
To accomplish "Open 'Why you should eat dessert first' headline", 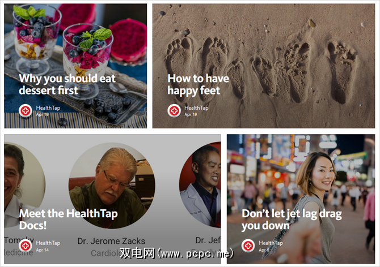I will 67,84.
